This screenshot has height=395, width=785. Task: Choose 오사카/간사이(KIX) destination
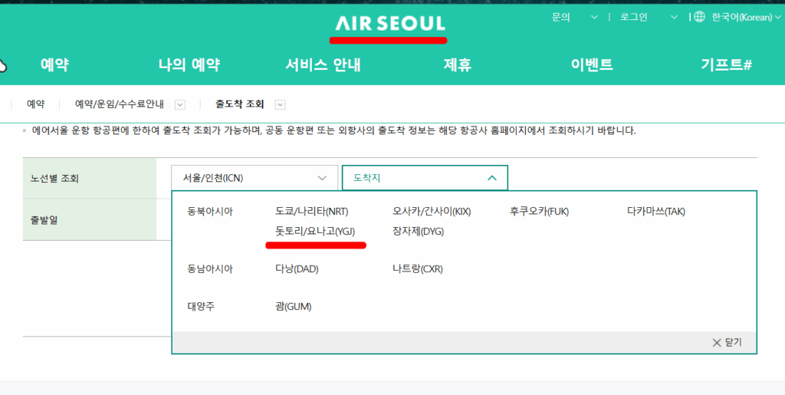(432, 211)
